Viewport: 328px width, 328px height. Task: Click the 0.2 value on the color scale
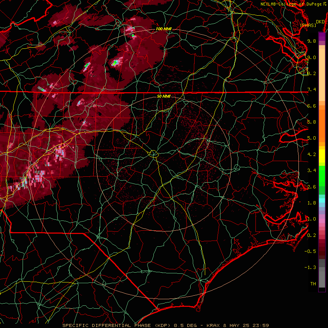coord(312,235)
